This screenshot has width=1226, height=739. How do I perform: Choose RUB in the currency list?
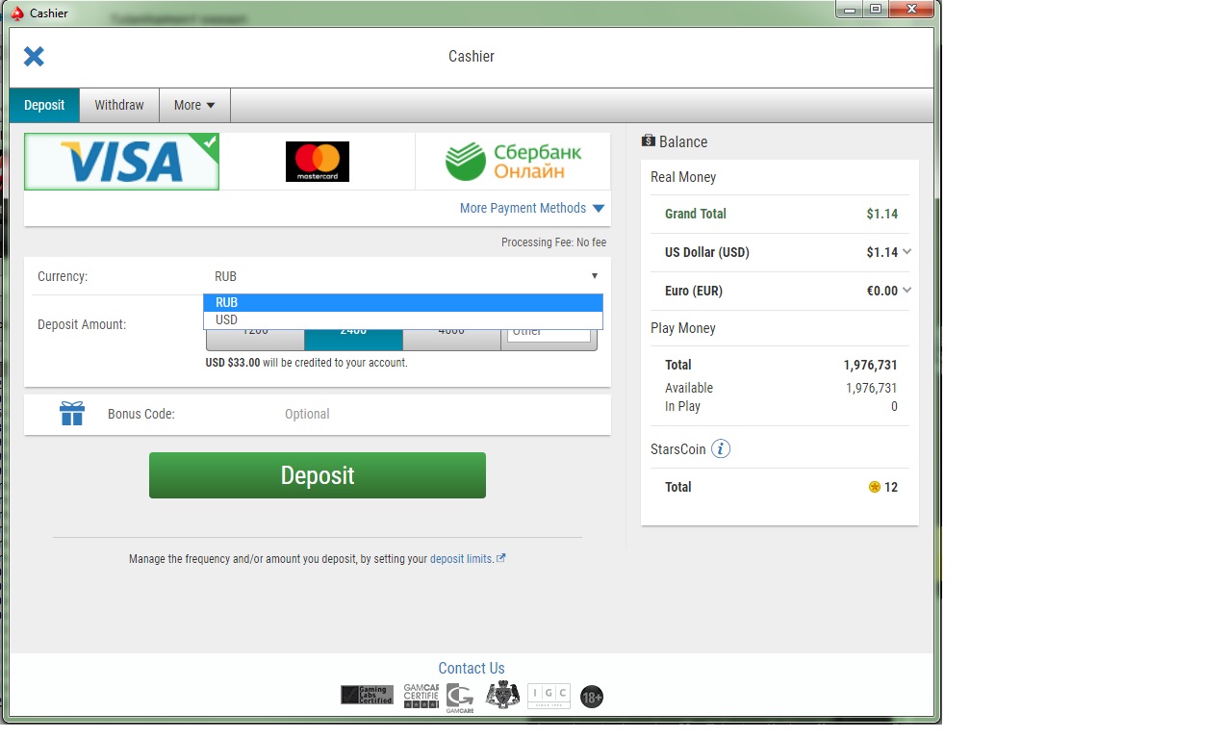click(x=403, y=302)
